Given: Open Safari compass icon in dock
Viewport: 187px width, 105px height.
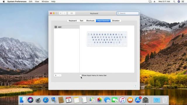Looking at the screenshot, I should pos(46,100).
